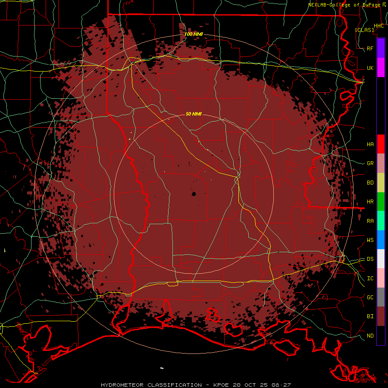Click the BI label in the legend
This screenshot has width=388, height=388.
[370, 316]
